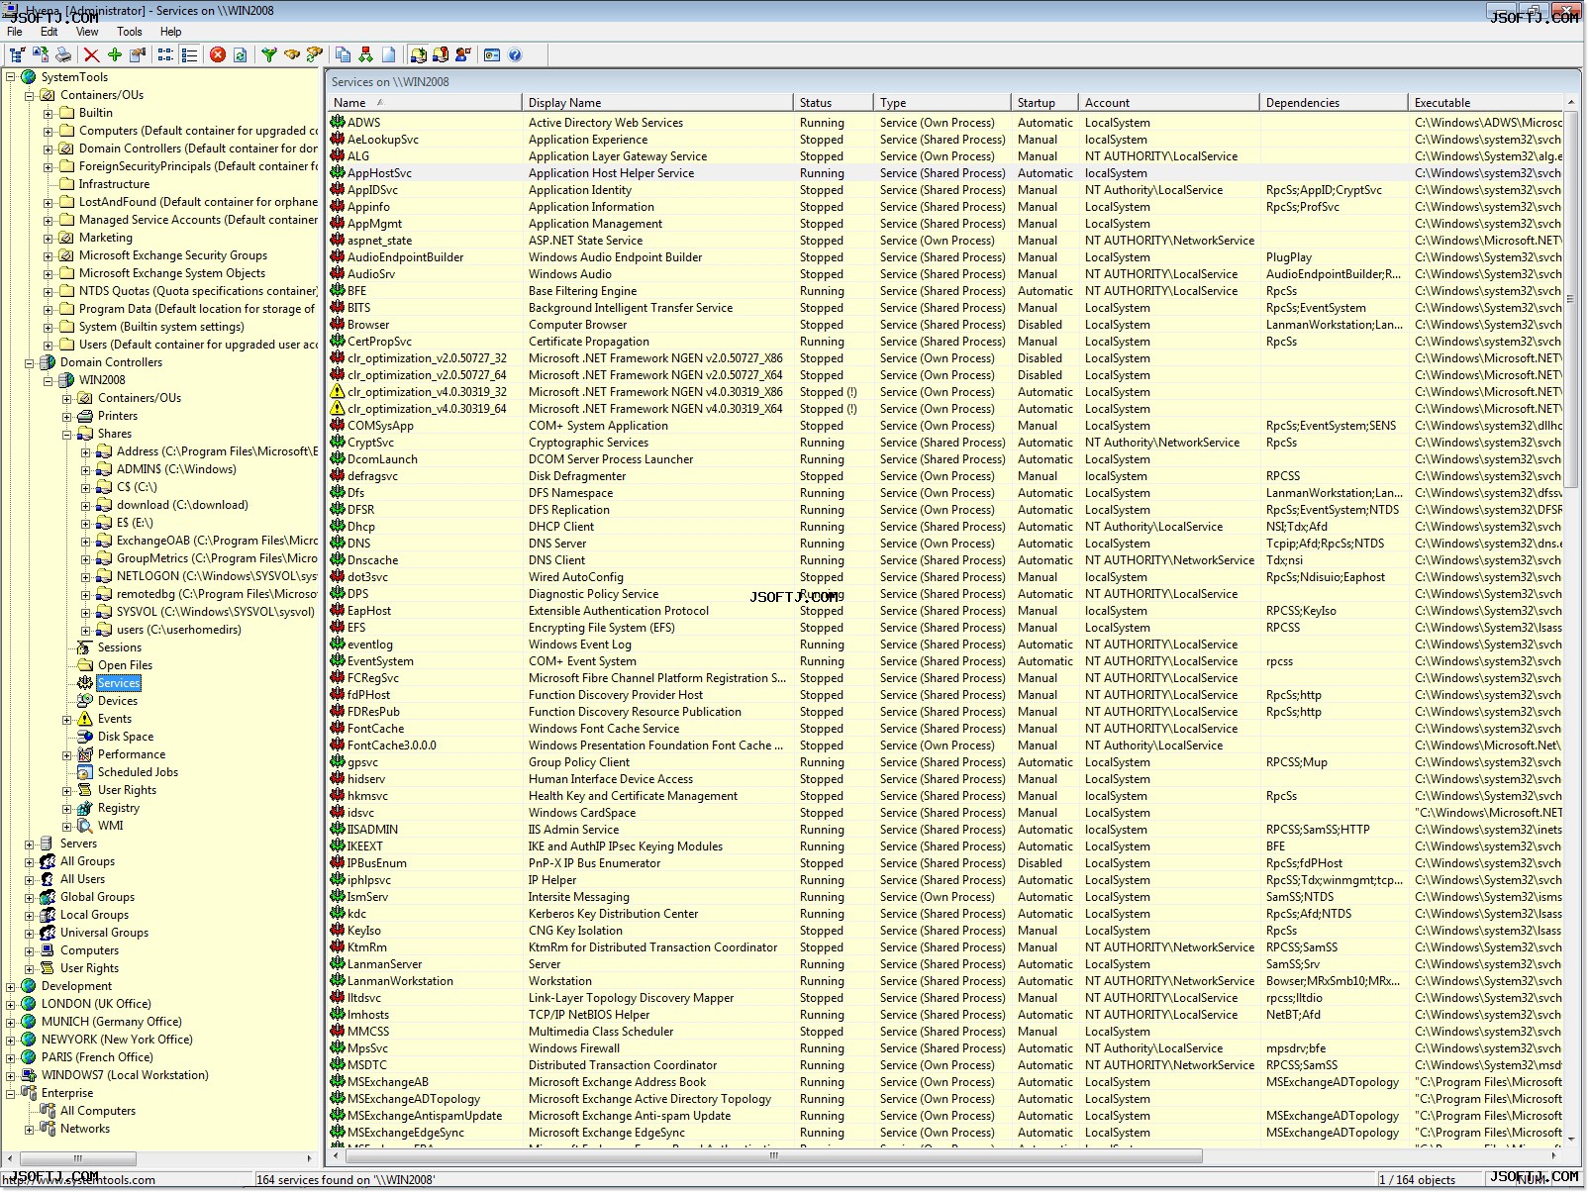Click the Scheduled Jobs icon in the tree
This screenshot has height=1193, width=1589.
click(x=85, y=772)
